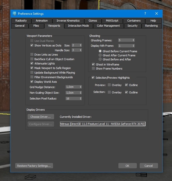Switch to the Rendering tab

coord(151,26)
